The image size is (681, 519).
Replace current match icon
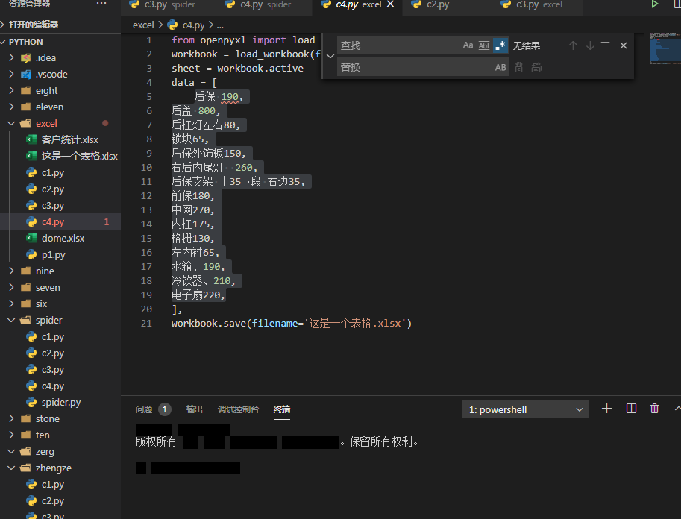click(519, 67)
